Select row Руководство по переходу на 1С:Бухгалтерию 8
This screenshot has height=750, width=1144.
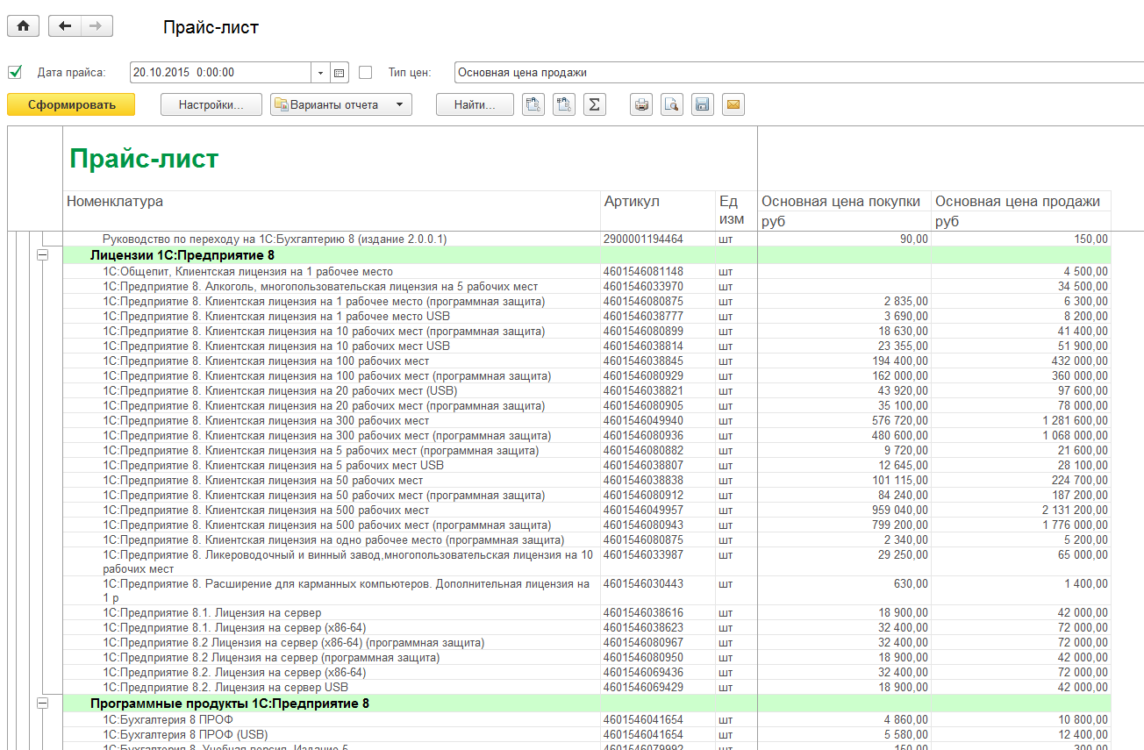click(587, 239)
